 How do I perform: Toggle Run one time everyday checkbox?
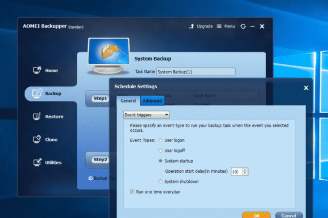tap(132, 192)
